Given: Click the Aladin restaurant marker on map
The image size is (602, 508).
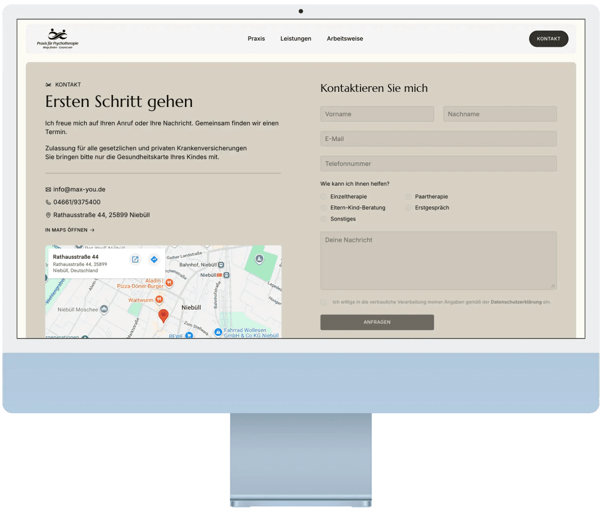Looking at the screenshot, I should [169, 282].
